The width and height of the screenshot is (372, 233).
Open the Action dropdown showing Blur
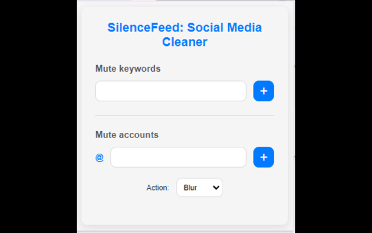coord(199,188)
